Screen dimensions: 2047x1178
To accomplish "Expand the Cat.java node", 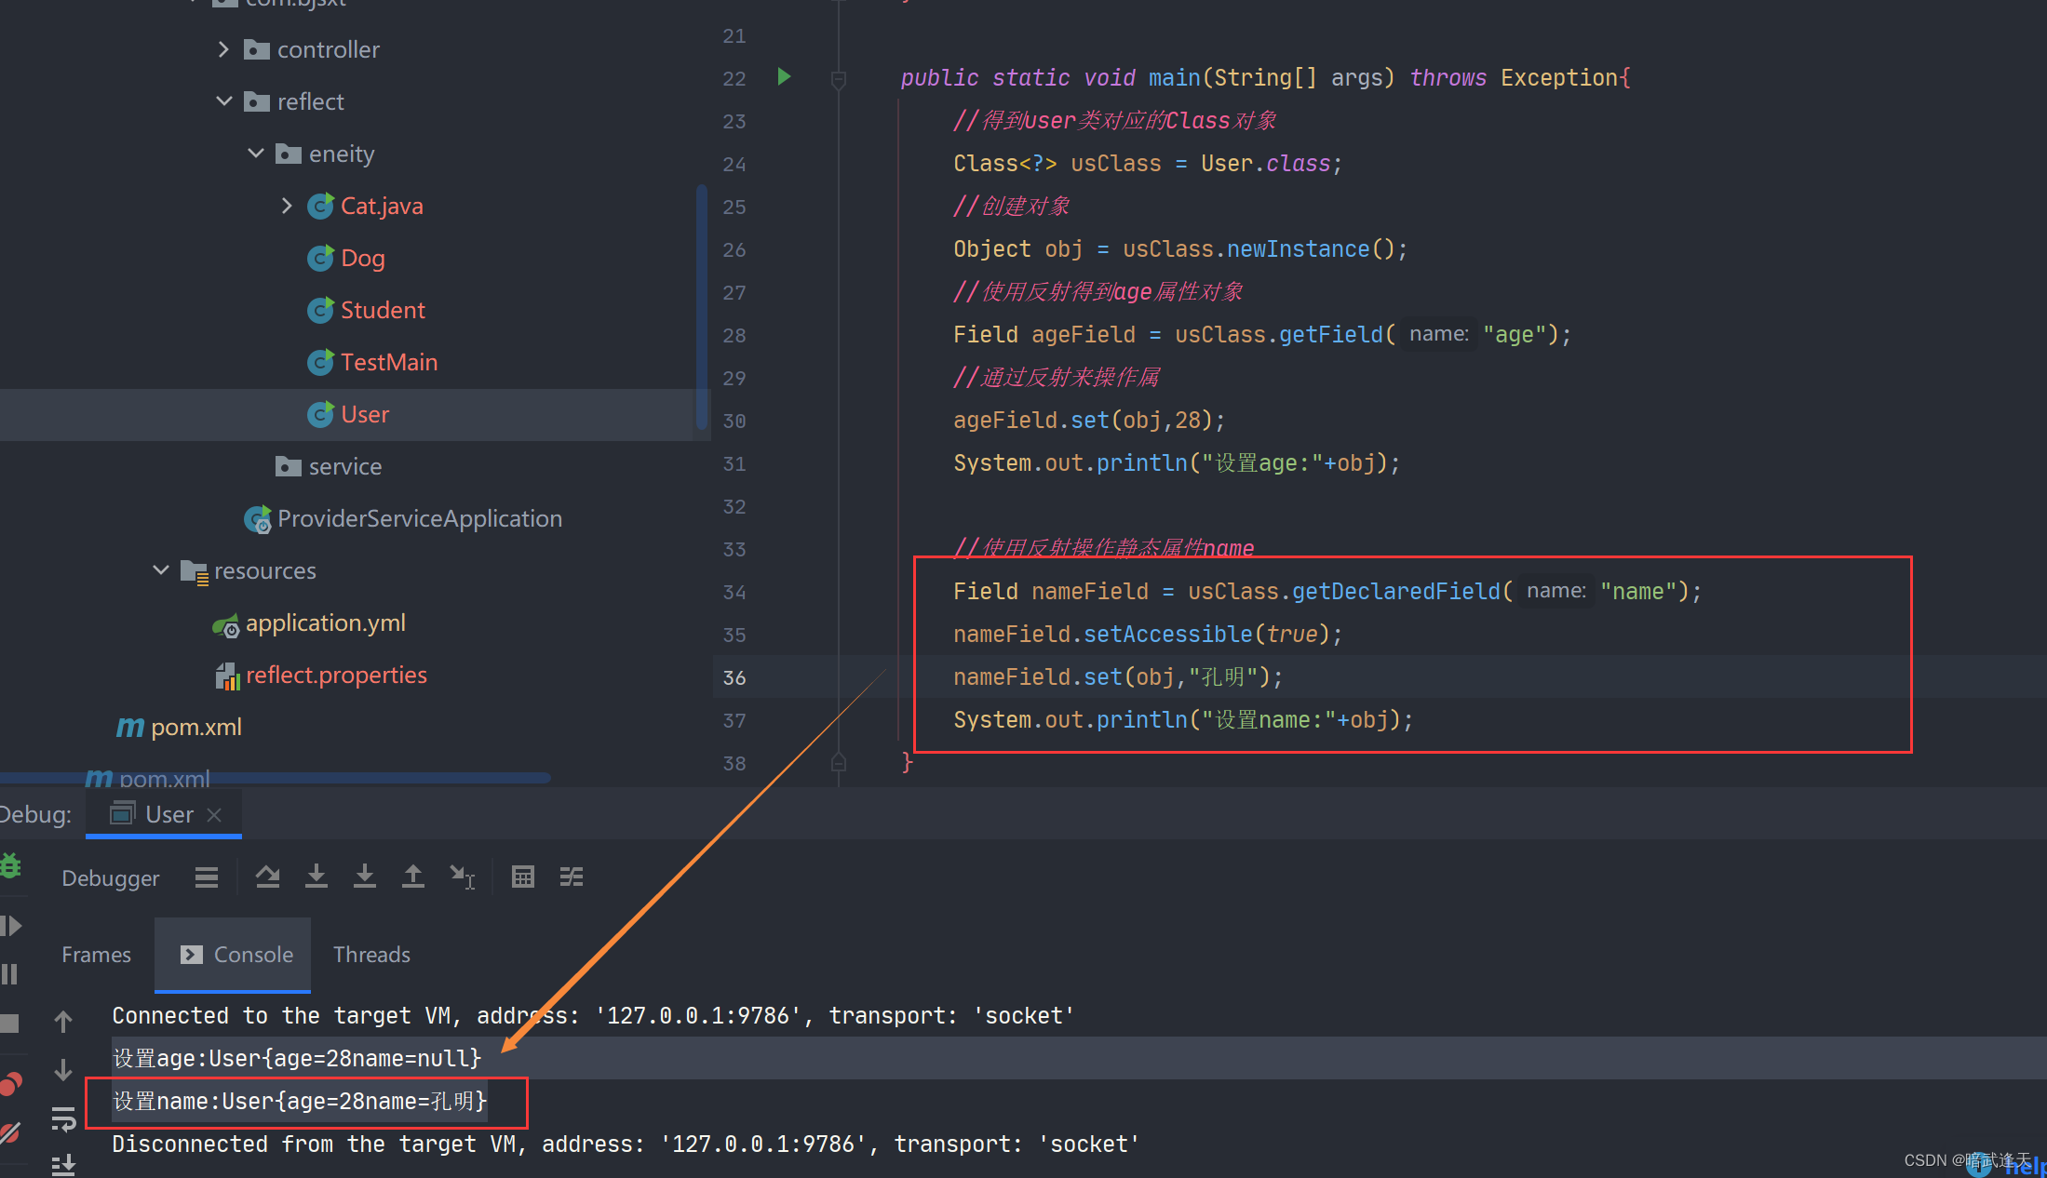I will pyautogui.click(x=287, y=206).
